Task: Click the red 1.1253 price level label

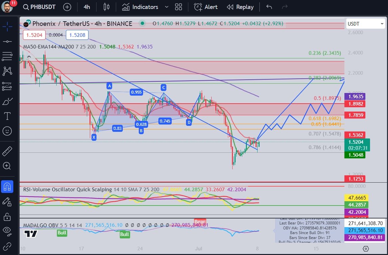Action: point(355,179)
